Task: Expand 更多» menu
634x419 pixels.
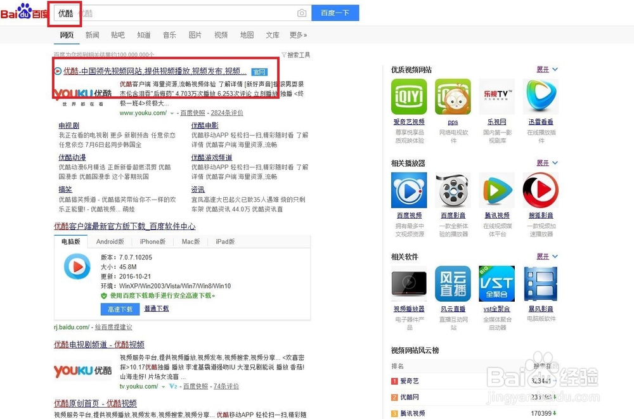Action: click(299, 35)
